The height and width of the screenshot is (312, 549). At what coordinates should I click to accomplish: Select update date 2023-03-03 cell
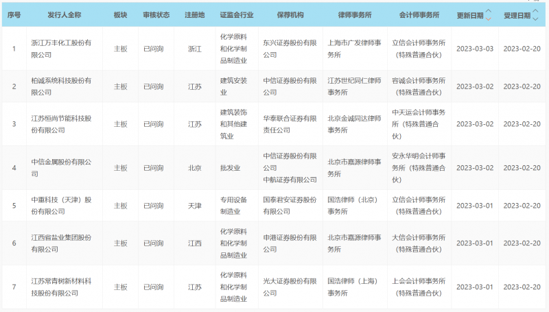[475, 49]
